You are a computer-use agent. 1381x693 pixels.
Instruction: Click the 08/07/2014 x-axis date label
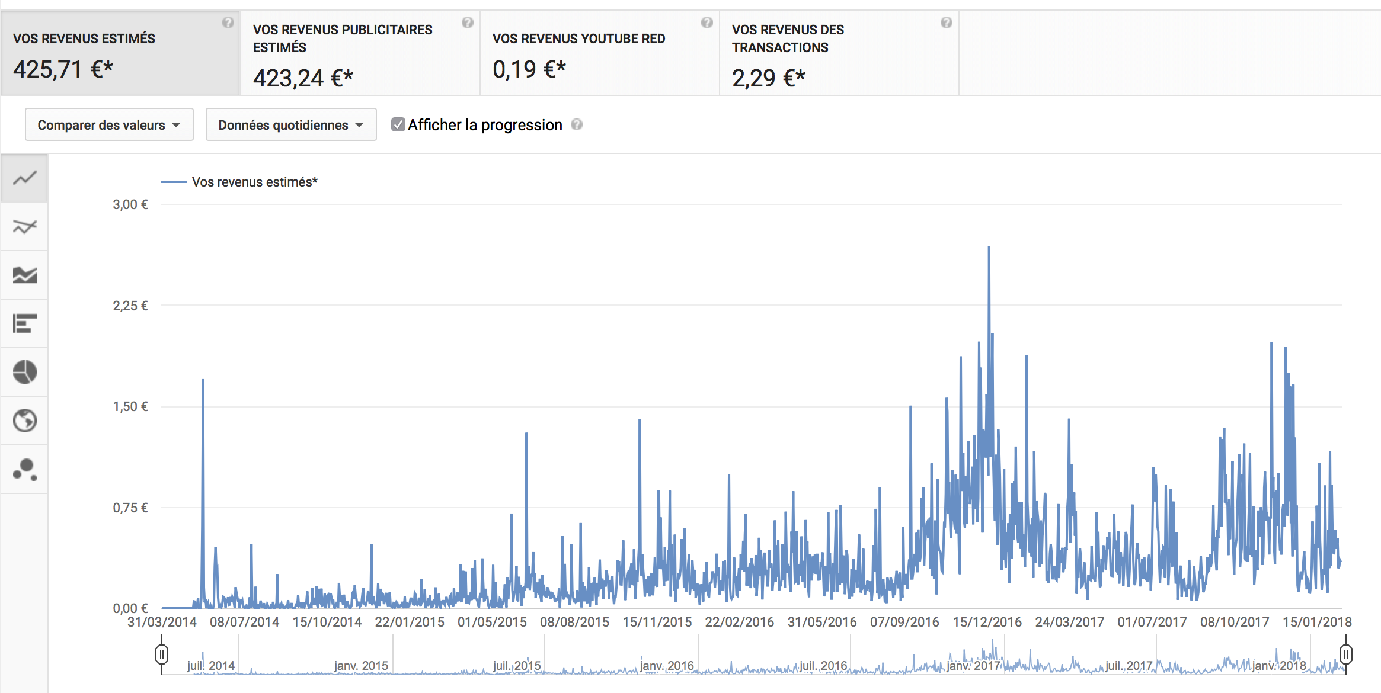[244, 622]
